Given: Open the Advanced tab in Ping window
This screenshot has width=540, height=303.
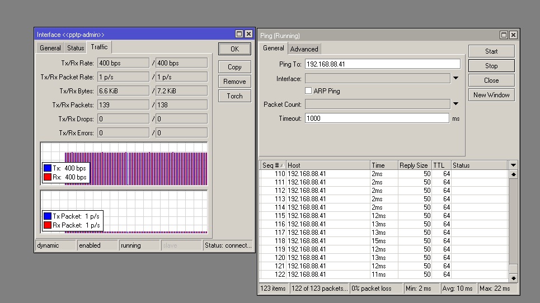Looking at the screenshot, I should pyautogui.click(x=304, y=49).
